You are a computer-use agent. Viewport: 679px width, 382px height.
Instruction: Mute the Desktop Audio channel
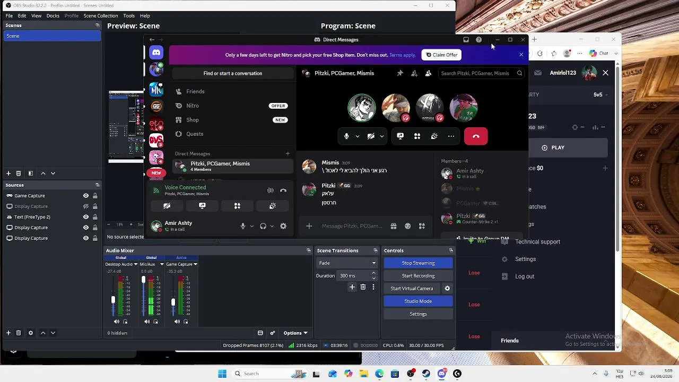(117, 322)
